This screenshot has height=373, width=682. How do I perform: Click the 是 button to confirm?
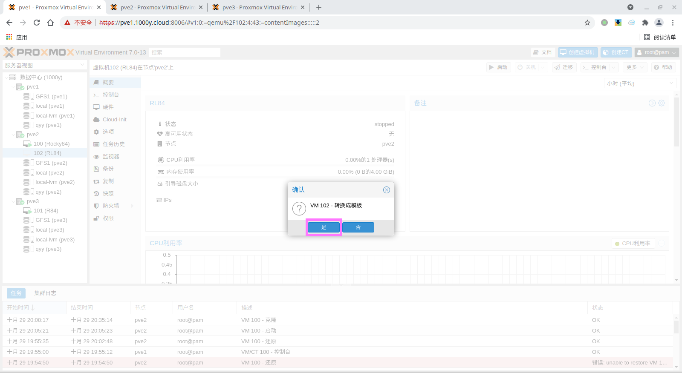point(324,227)
